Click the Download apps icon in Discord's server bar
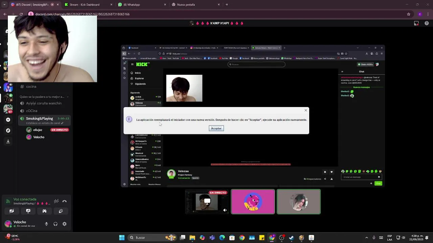 8,141
